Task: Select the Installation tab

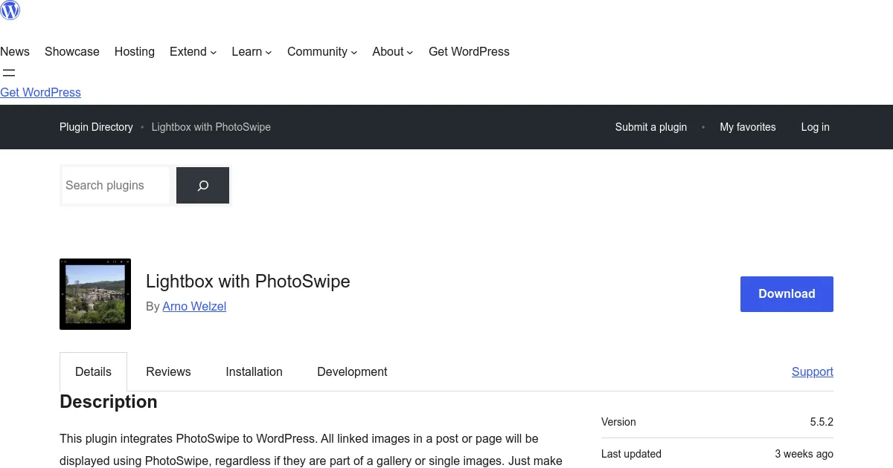Action: click(x=254, y=372)
